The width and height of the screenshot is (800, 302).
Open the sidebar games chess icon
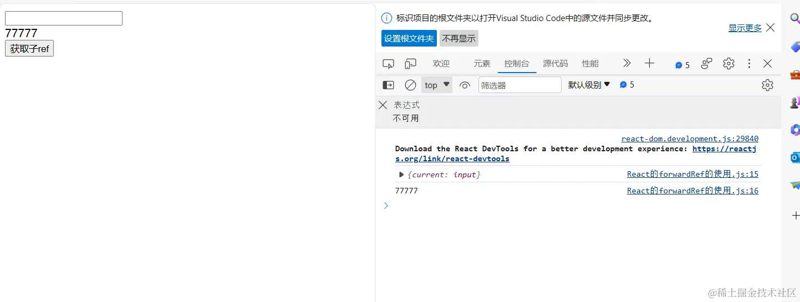pos(796,102)
